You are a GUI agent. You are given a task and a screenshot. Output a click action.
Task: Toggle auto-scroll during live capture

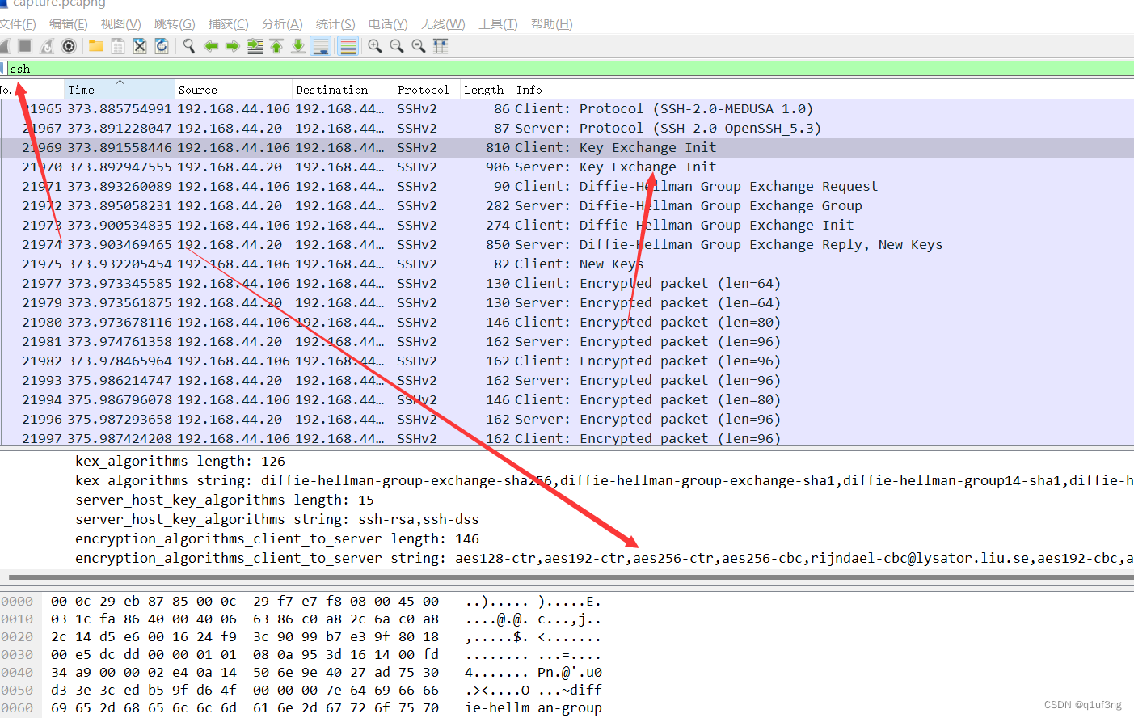pyautogui.click(x=321, y=46)
